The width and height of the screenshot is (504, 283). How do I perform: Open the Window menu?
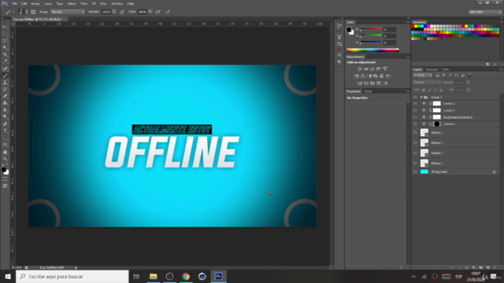point(117,3)
